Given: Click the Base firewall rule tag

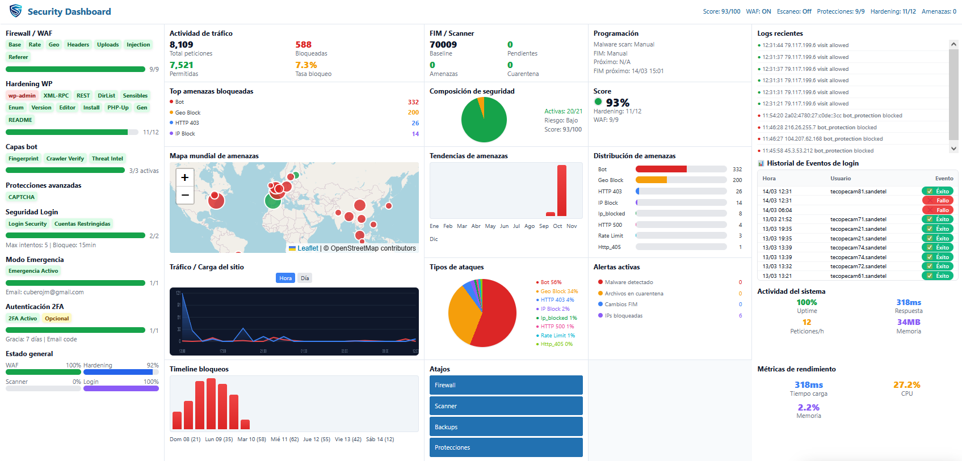Looking at the screenshot, I should [x=15, y=45].
